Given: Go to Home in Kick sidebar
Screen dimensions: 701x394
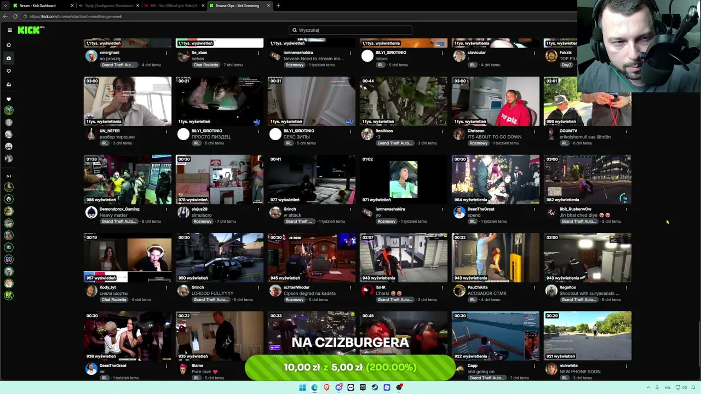Looking at the screenshot, I should pos(9,45).
